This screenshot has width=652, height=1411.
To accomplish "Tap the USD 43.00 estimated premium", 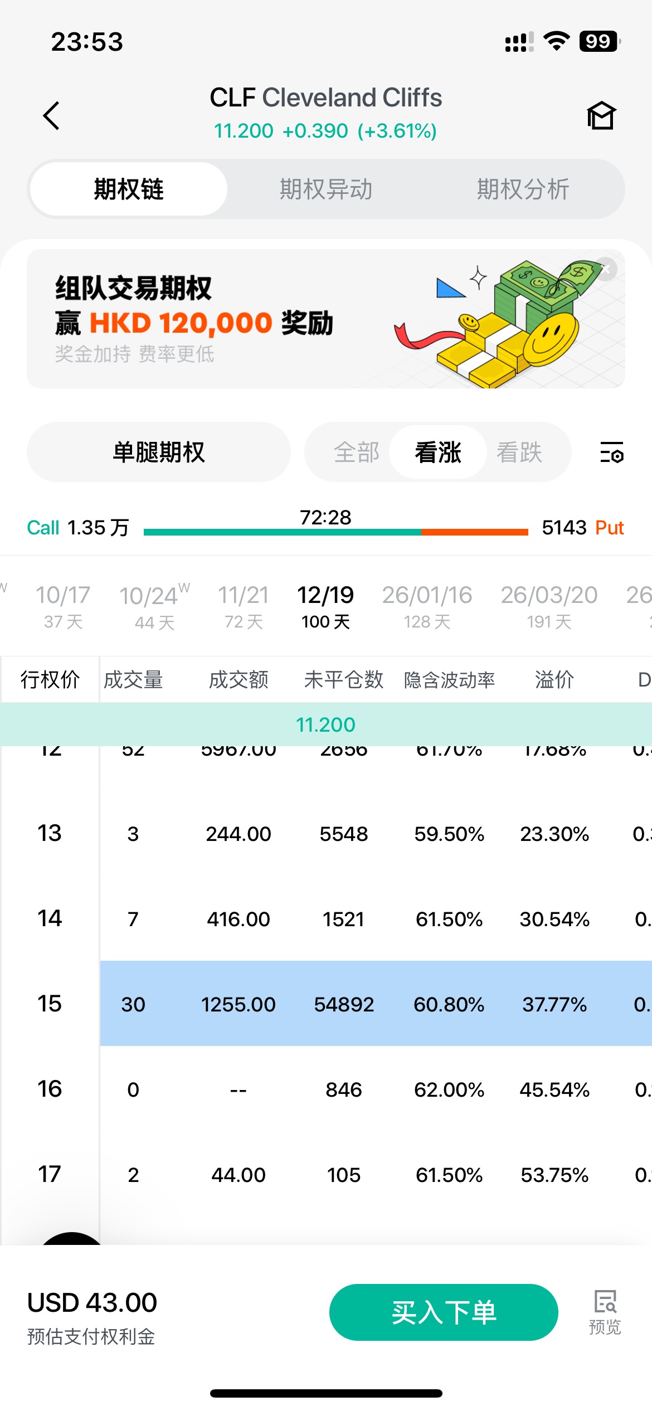I will click(x=92, y=1303).
